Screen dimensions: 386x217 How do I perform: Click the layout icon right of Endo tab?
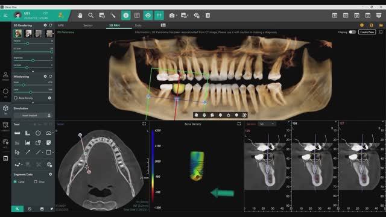tap(163, 25)
